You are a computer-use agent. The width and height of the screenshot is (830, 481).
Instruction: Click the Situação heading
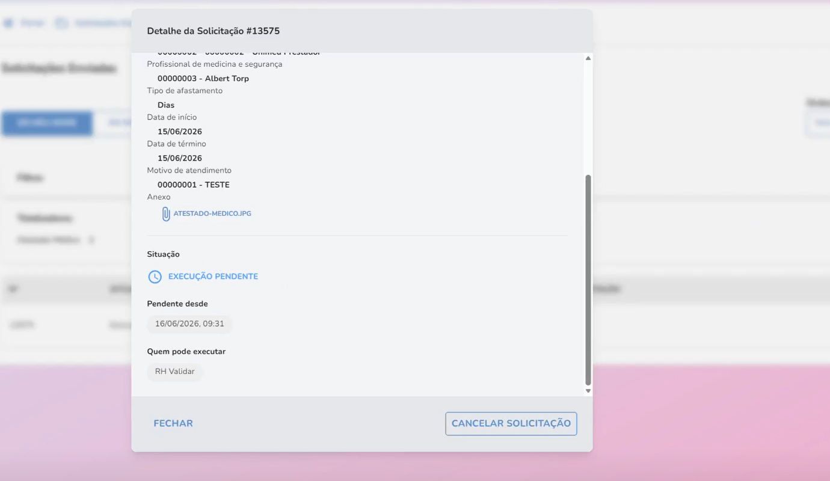pyautogui.click(x=163, y=254)
